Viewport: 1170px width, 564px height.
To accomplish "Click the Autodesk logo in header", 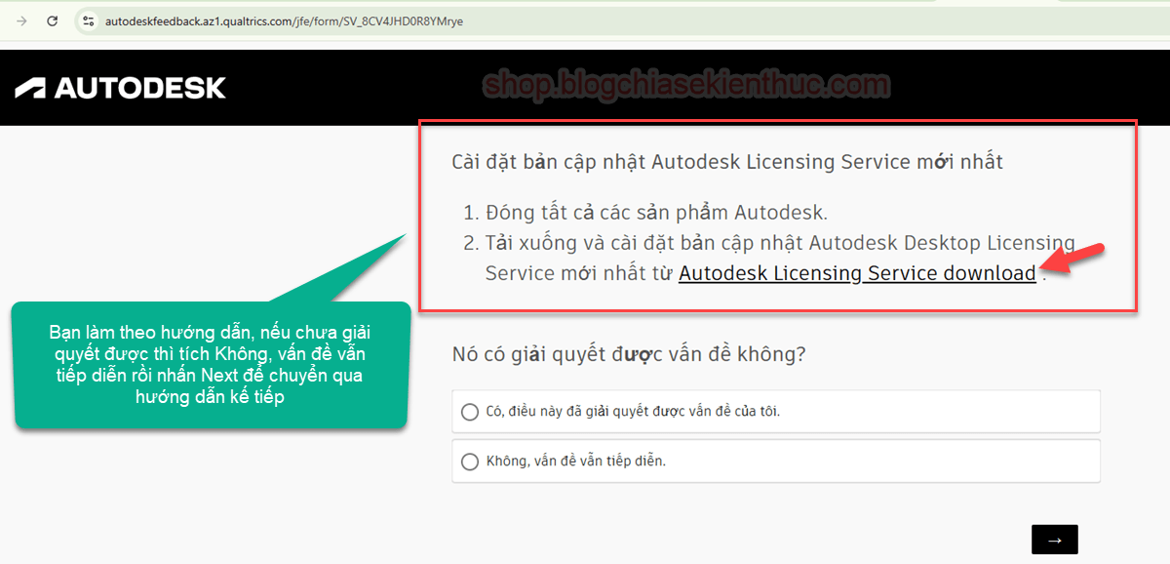I will tap(121, 88).
